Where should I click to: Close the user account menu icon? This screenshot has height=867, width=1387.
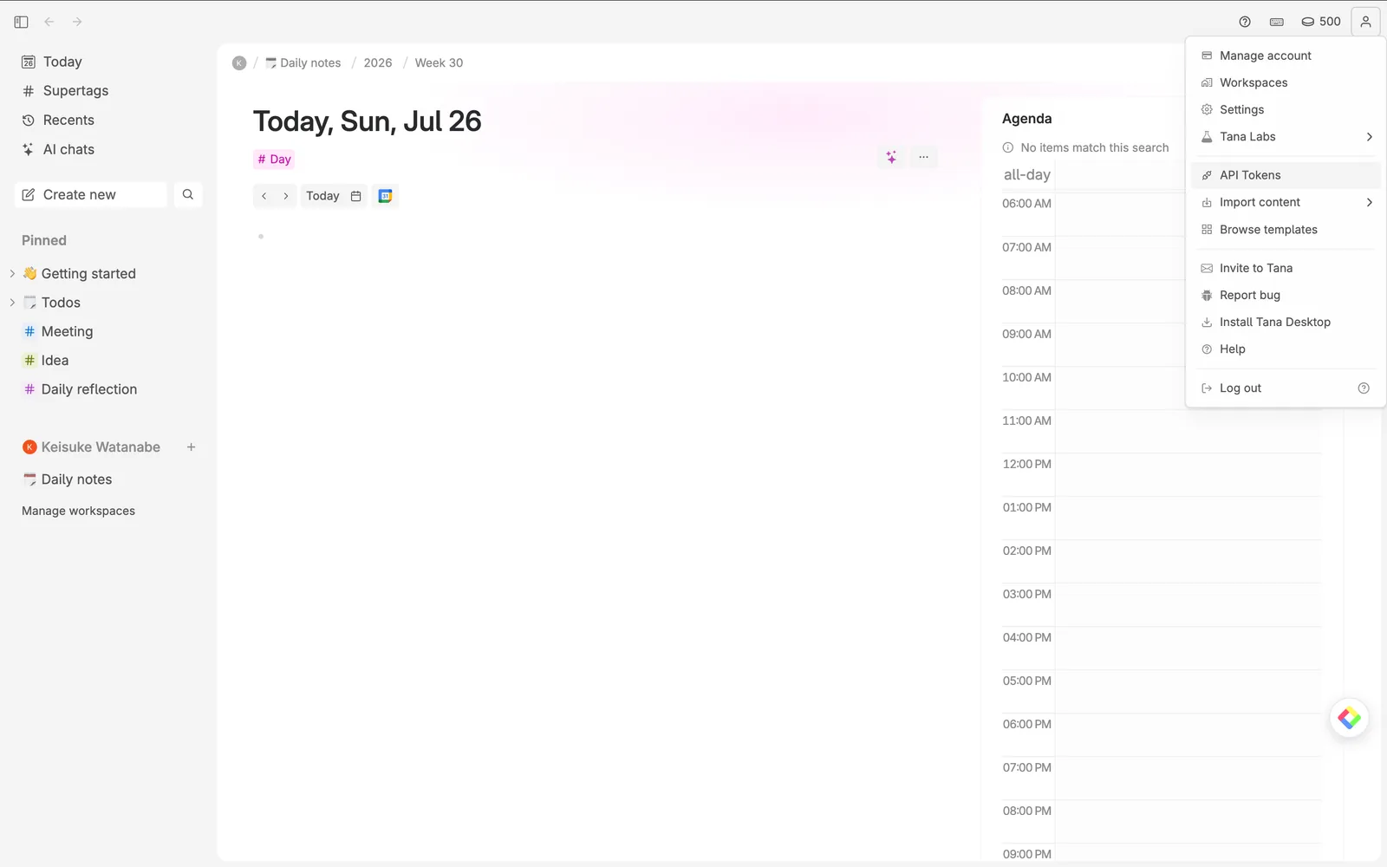[1365, 22]
